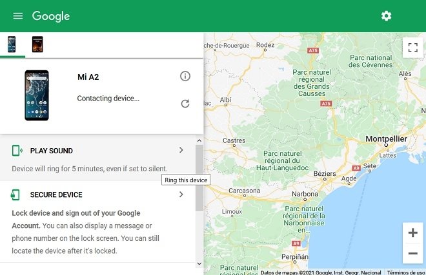Screen dimensions: 426x275
Task: Click the 'Lock device and sign out' description
Action: (85, 232)
